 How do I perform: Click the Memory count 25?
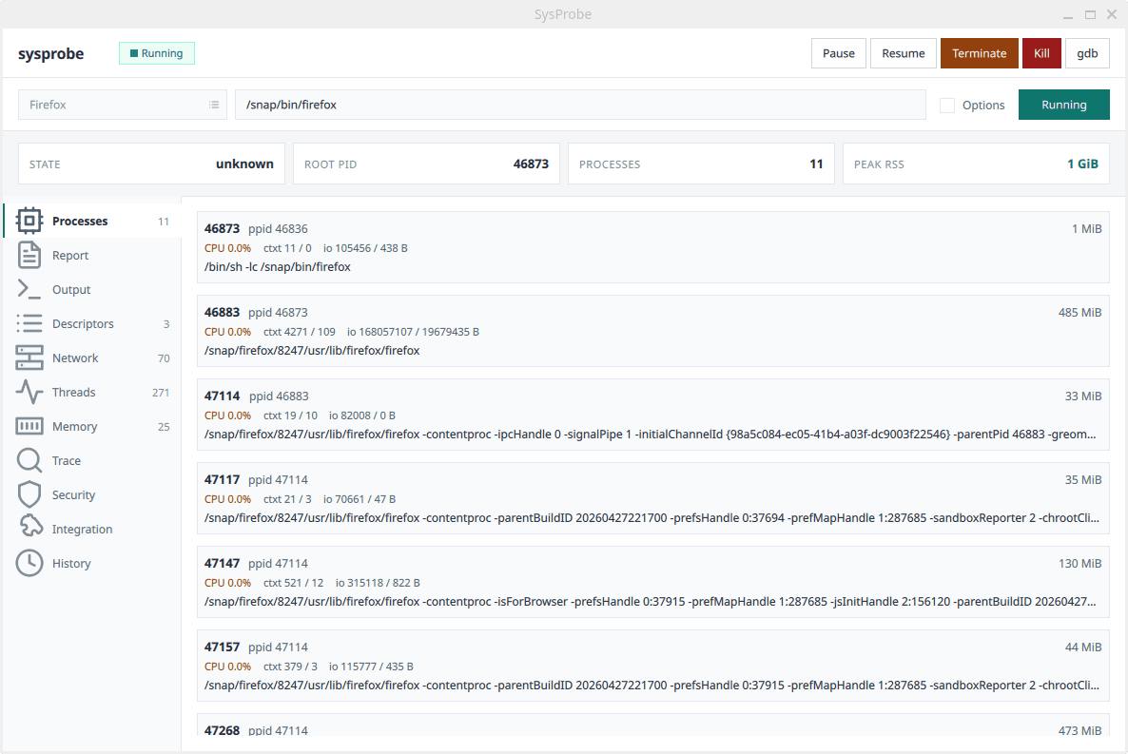coord(164,427)
